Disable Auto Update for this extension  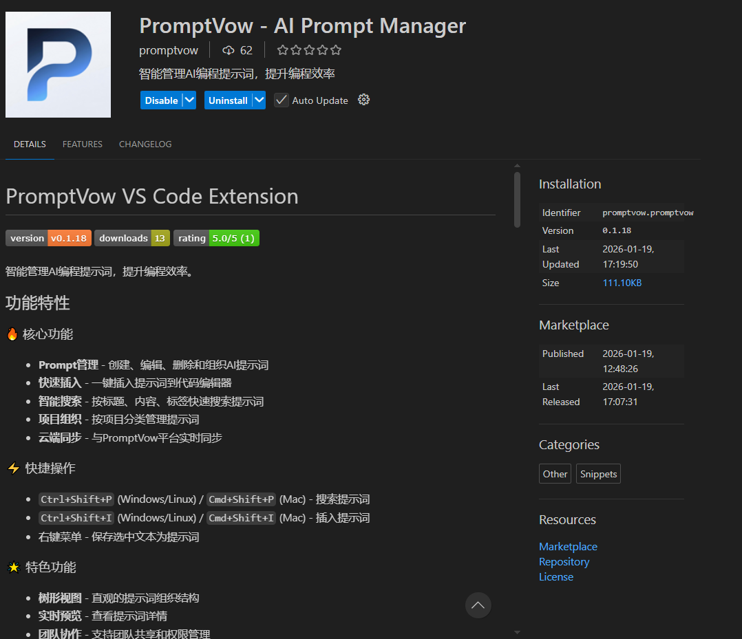pyautogui.click(x=281, y=100)
